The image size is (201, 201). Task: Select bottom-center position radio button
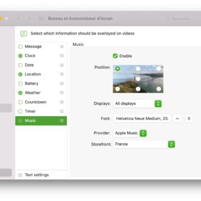tap(138, 89)
